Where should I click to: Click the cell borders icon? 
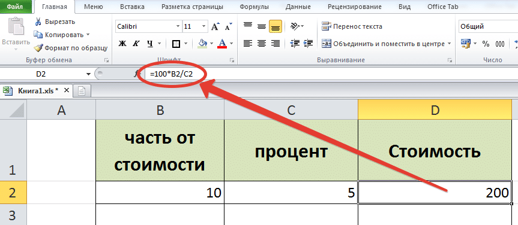[x=176, y=44]
